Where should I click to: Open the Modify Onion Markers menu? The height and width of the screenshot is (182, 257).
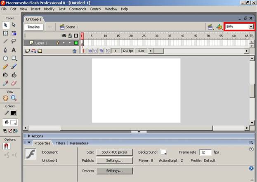click(x=108, y=51)
